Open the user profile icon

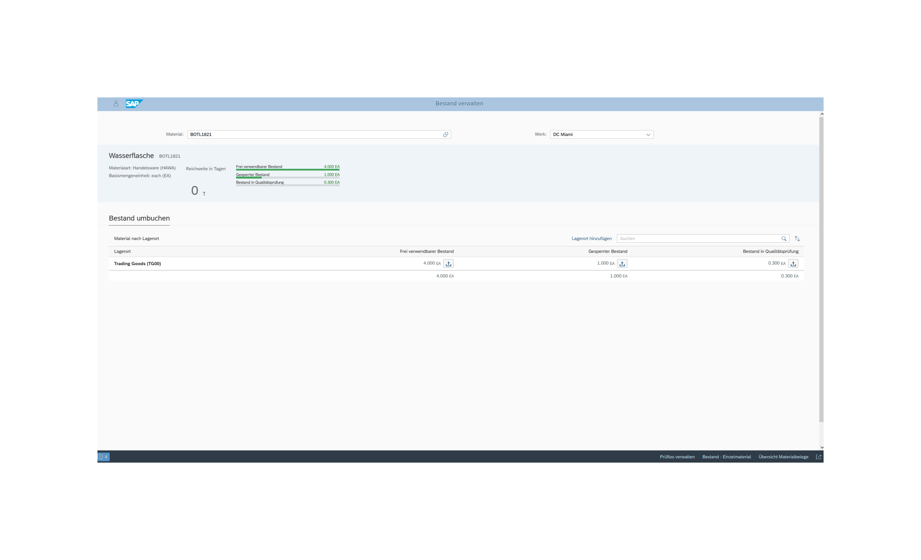pyautogui.click(x=116, y=103)
